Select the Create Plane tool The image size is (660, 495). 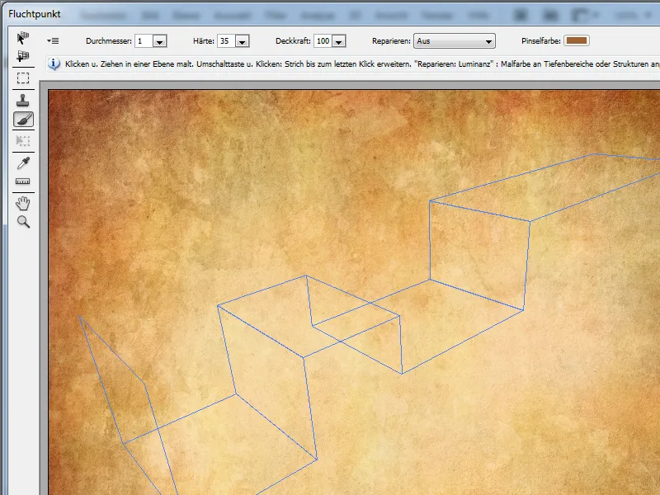pyautogui.click(x=23, y=56)
